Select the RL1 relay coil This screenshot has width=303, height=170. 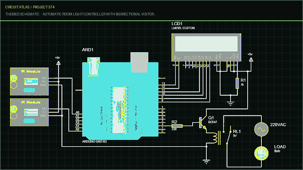pos(216,138)
